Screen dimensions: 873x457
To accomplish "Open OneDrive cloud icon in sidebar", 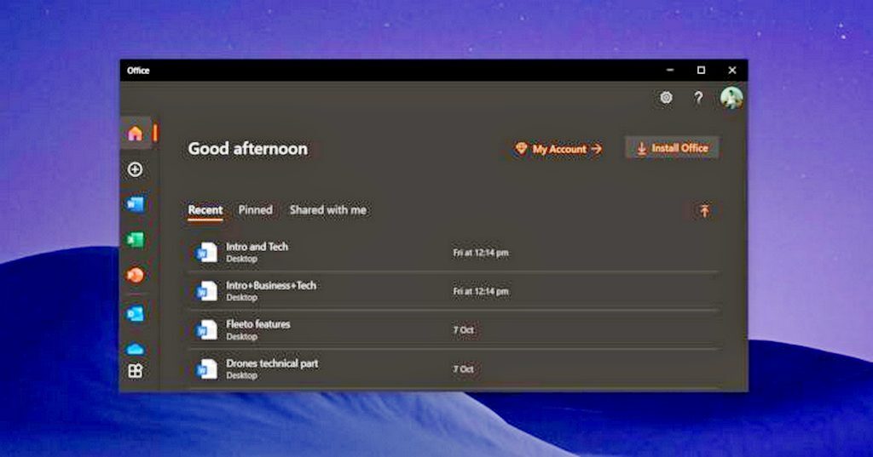I will 135,349.
